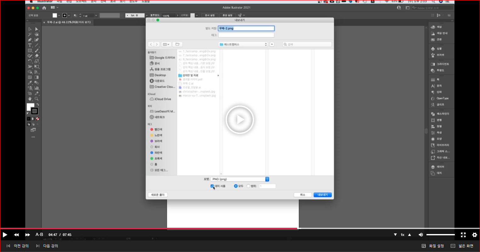The image size is (480, 252).
Task: Go to Illustrator Home screen icon
Action: click(44, 8)
